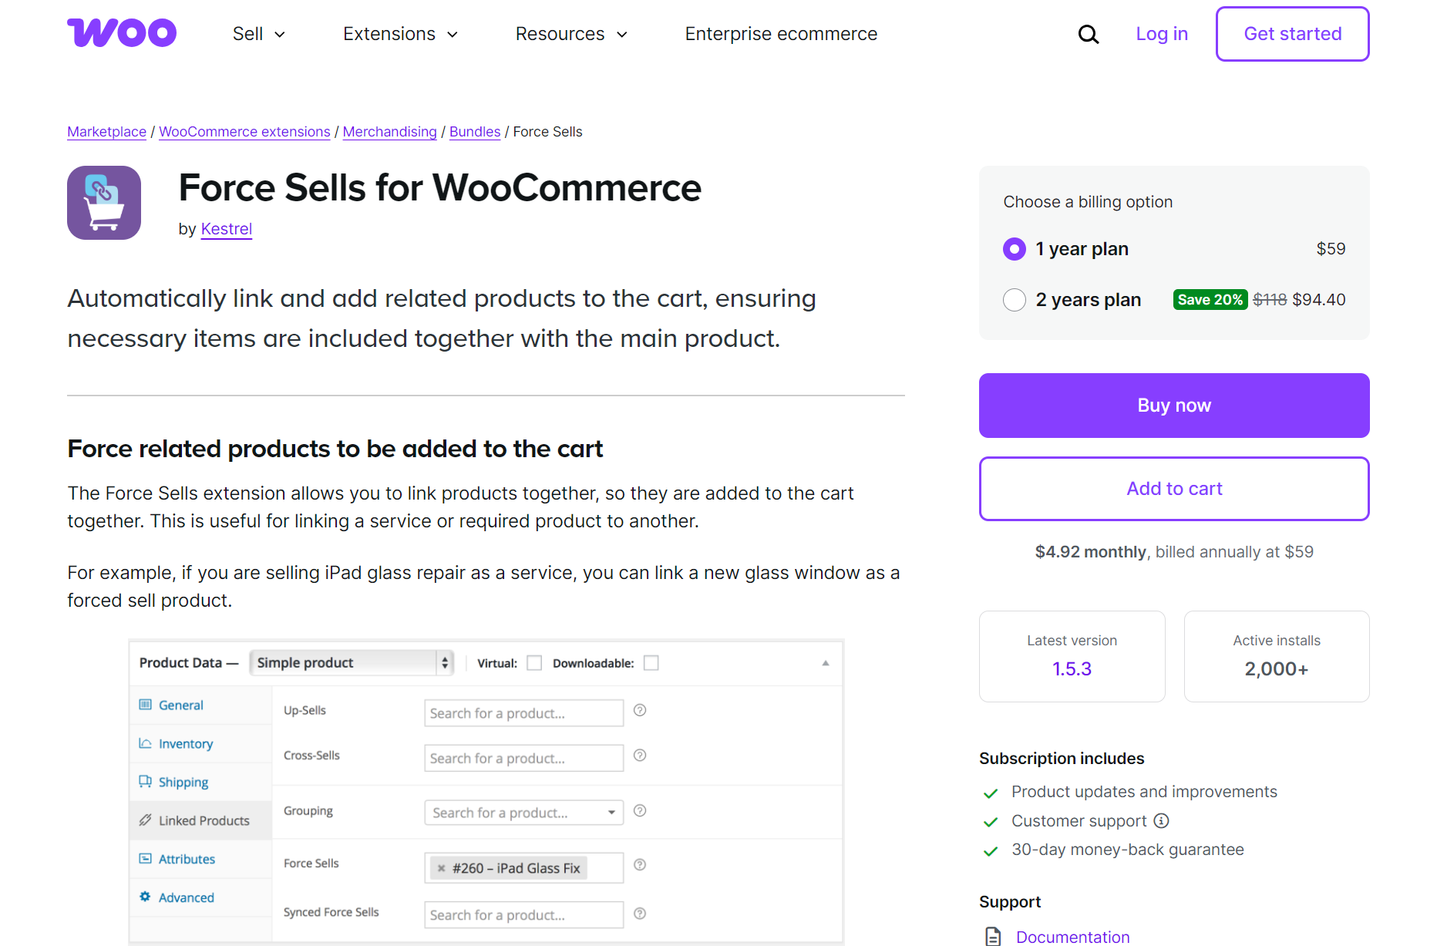
Task: Click the Up-Sells search field
Action: click(x=523, y=713)
